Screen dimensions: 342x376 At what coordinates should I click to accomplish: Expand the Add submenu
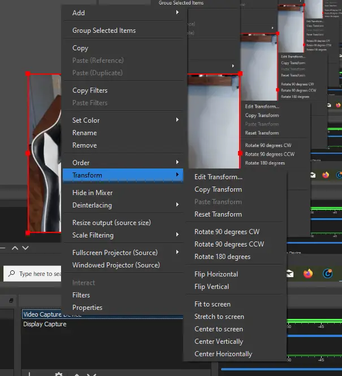pyautogui.click(x=123, y=12)
